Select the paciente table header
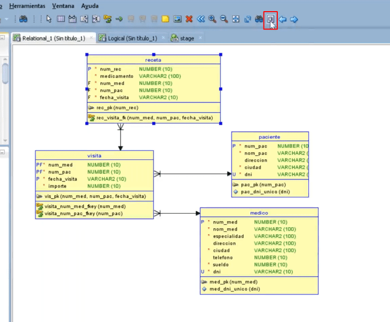 (x=270, y=137)
